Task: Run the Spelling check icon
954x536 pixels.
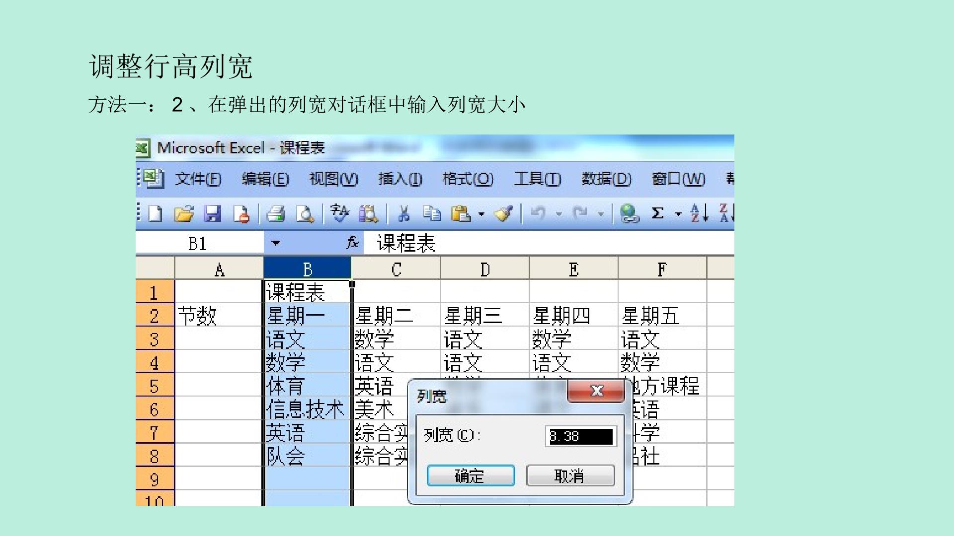Action: [x=339, y=213]
